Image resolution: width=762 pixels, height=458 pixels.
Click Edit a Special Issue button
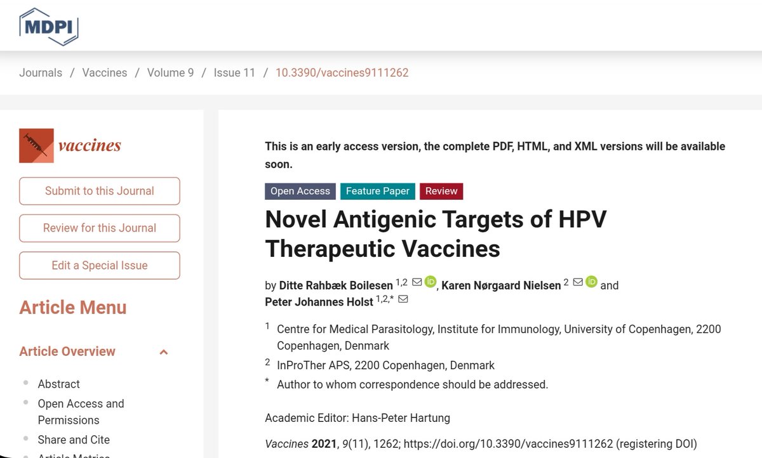pos(100,265)
